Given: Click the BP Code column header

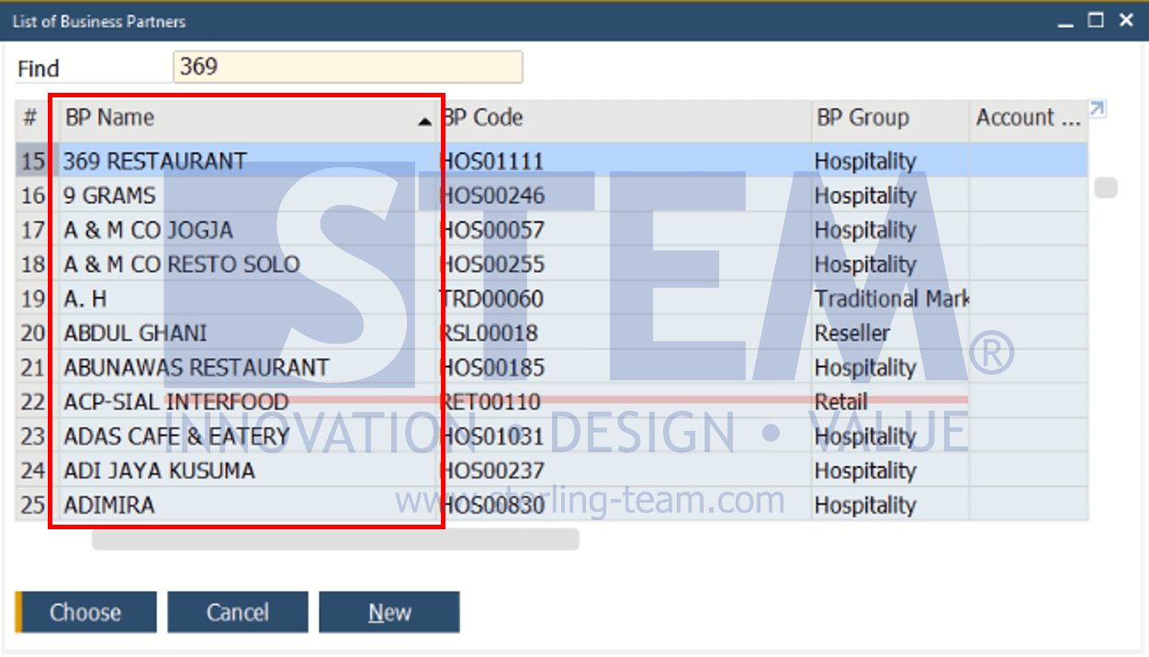Looking at the screenshot, I should coord(624,119).
